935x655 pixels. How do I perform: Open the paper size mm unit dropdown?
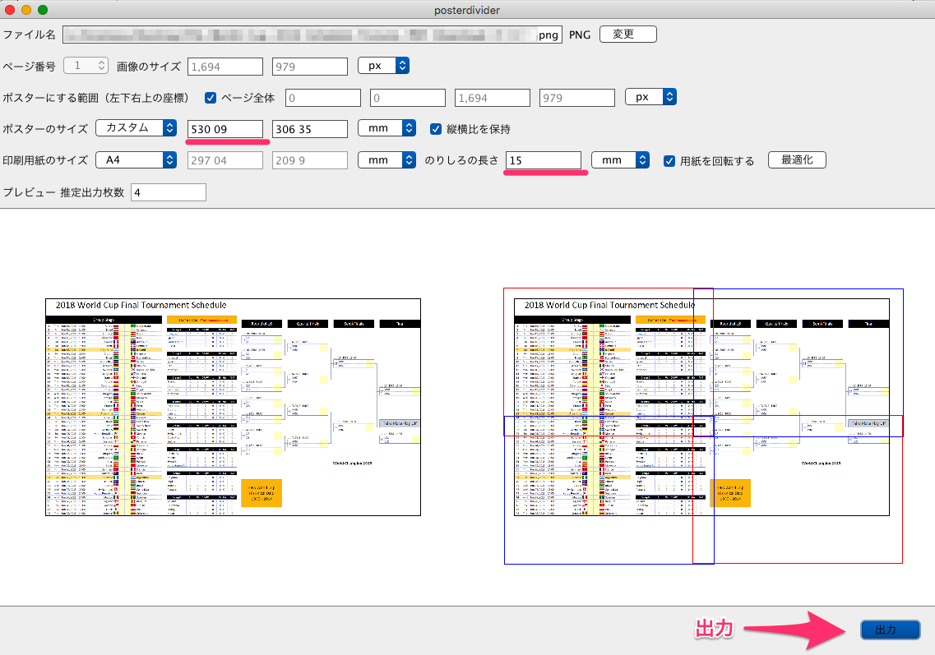click(387, 159)
